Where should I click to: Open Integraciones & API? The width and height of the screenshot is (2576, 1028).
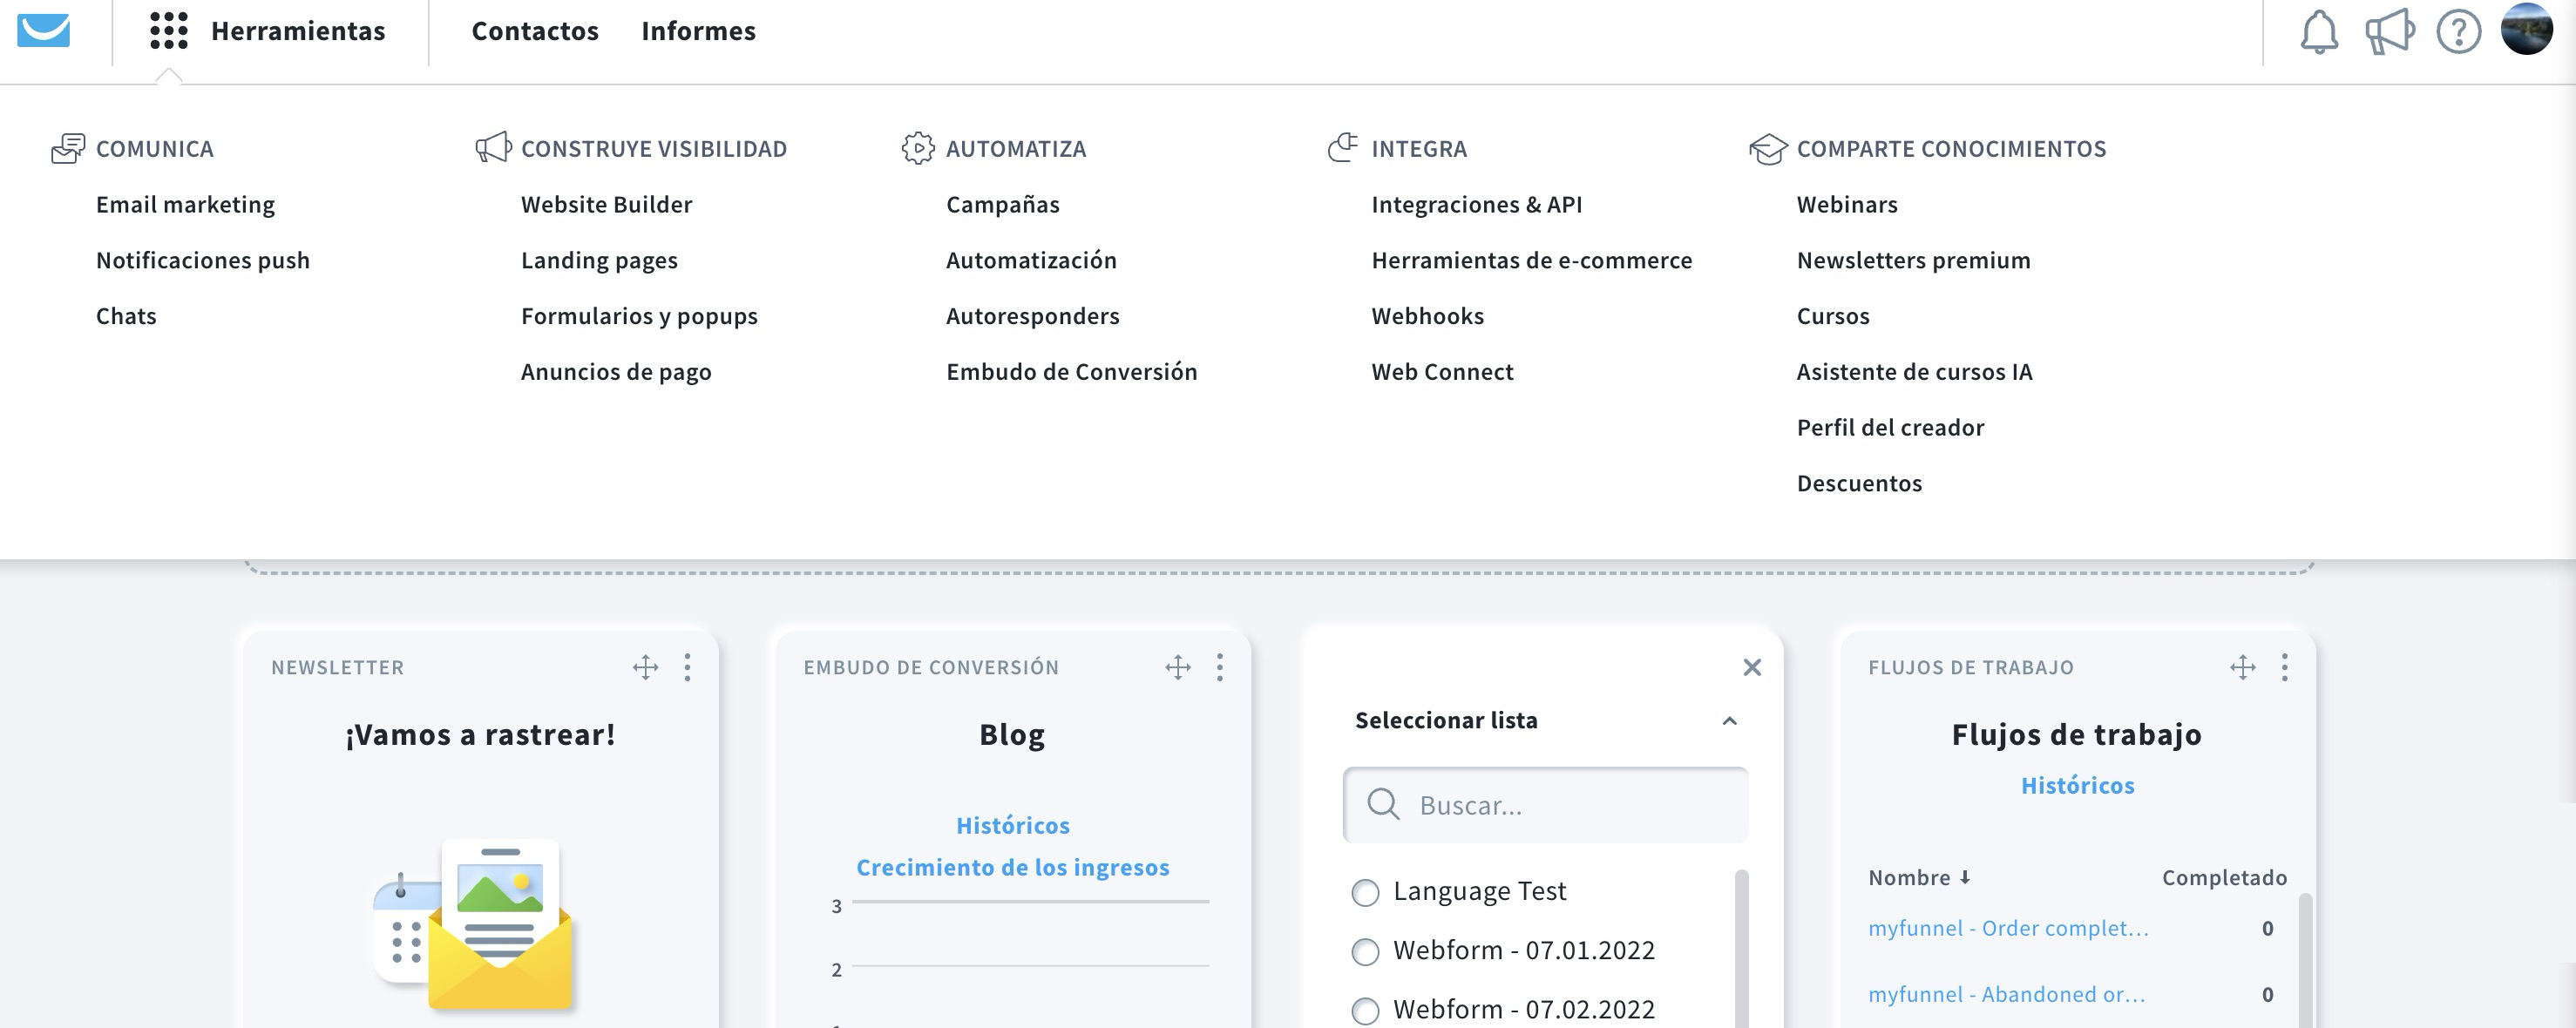(x=1477, y=204)
